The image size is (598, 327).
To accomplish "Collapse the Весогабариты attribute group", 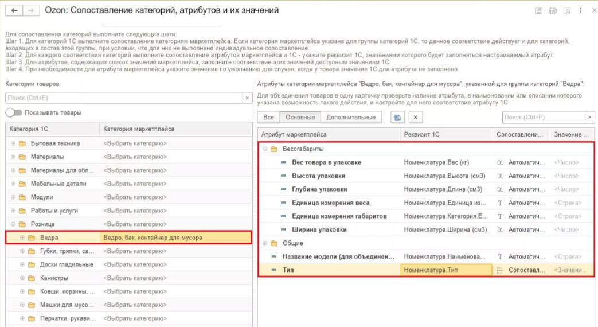I will (265, 149).
